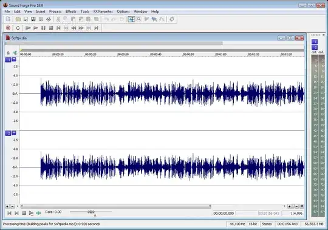328x230 pixels.
Task: Click the horizontal scrollbar under the waveform
Action: point(116,206)
